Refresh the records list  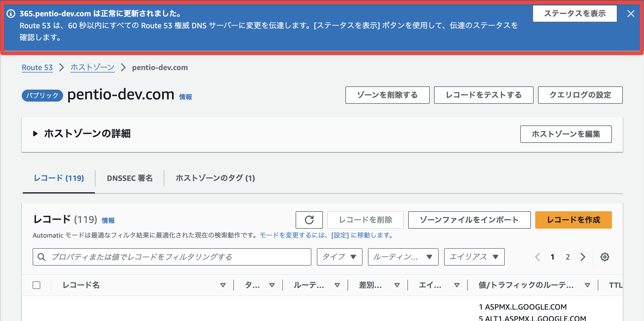309,220
